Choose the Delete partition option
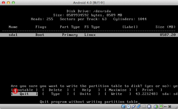Screen dimensions: 178x109 56,90
